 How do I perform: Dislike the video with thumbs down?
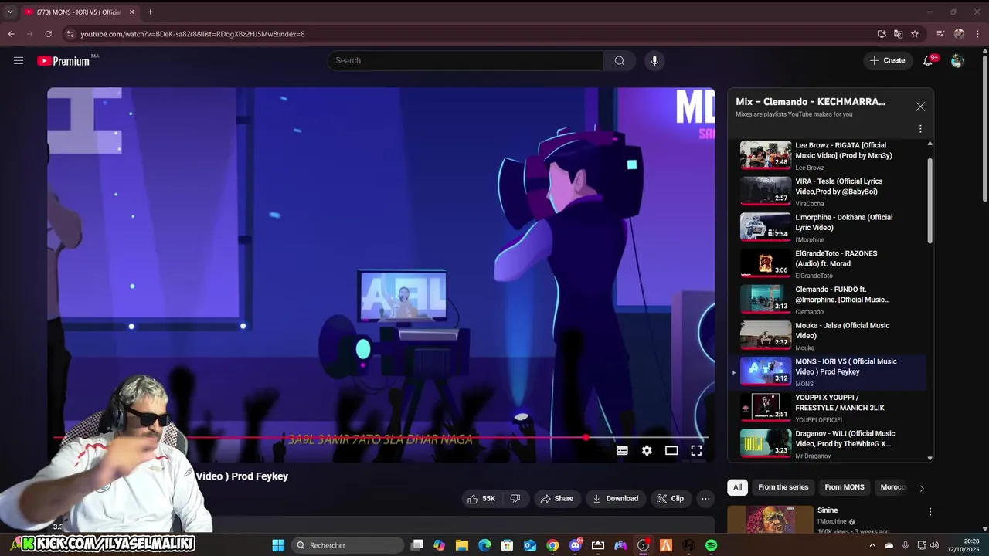[515, 499]
